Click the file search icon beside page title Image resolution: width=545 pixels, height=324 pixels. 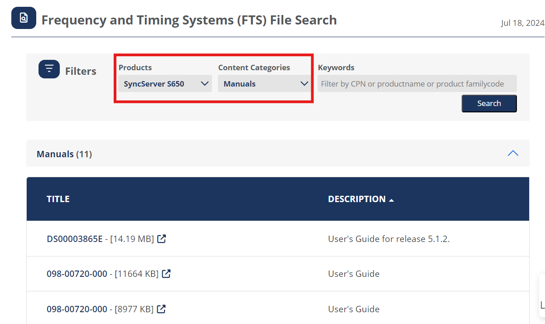pos(24,18)
